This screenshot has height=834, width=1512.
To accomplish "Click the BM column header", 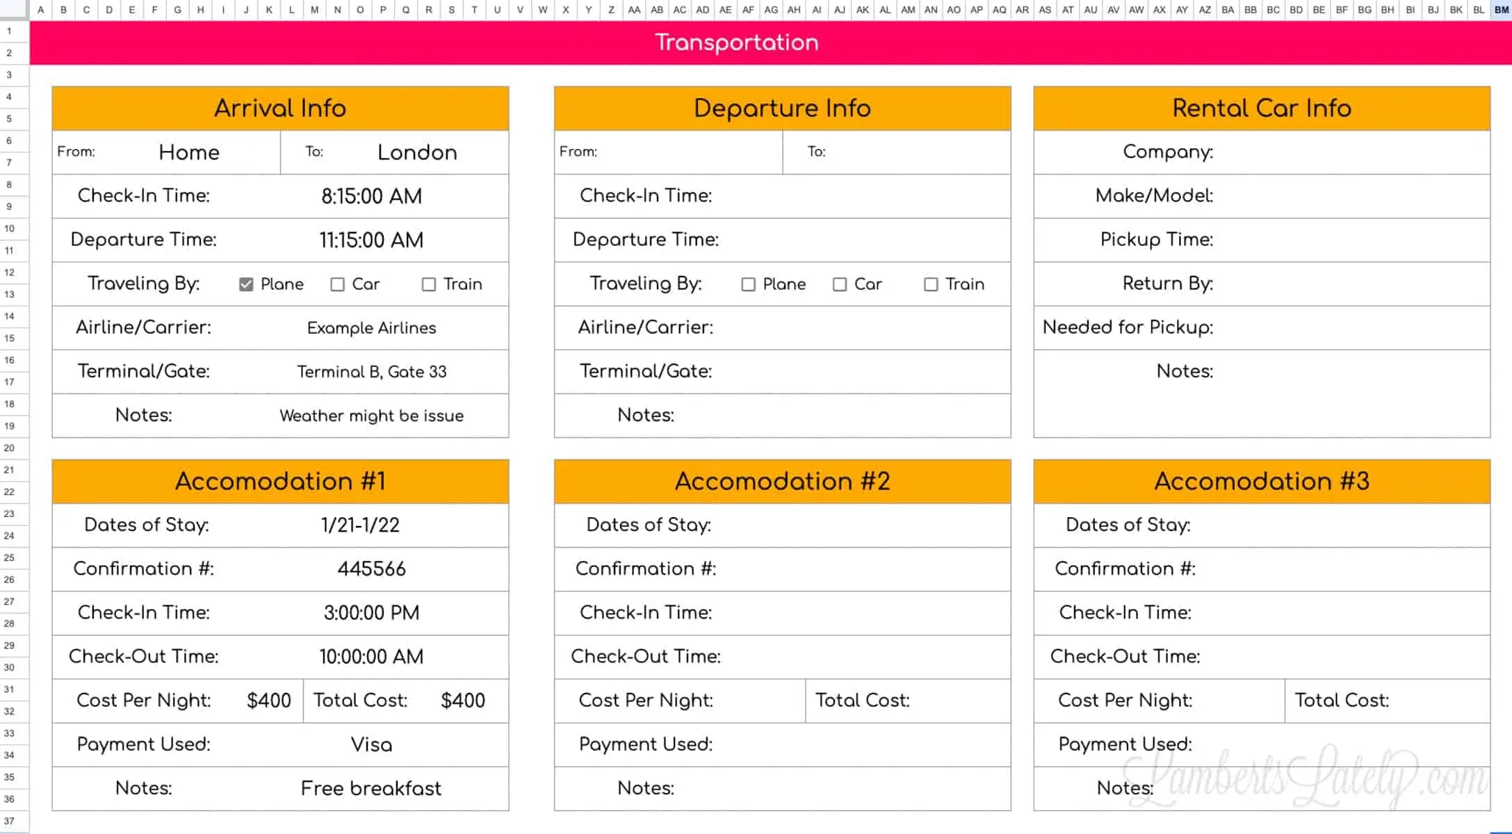I will (1500, 10).
